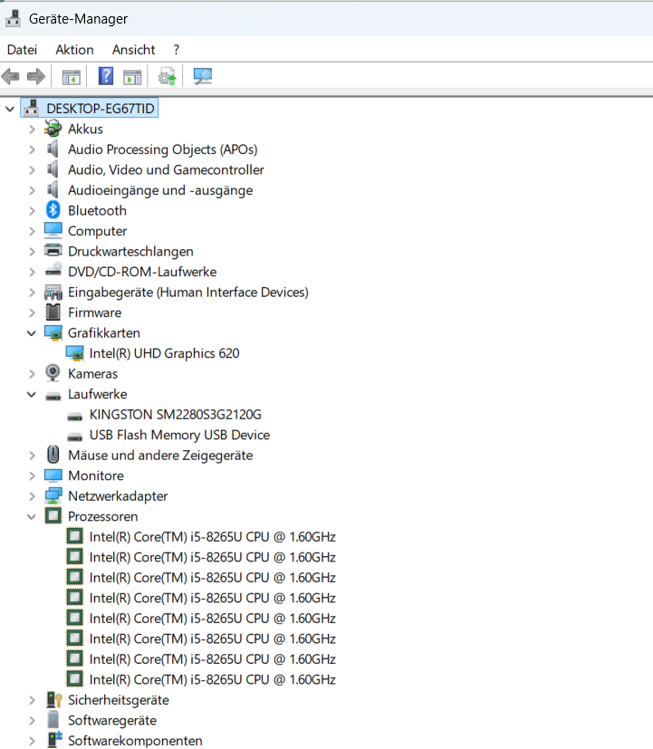Click the Akkus battery icon
The width and height of the screenshot is (653, 749).
click(x=53, y=129)
